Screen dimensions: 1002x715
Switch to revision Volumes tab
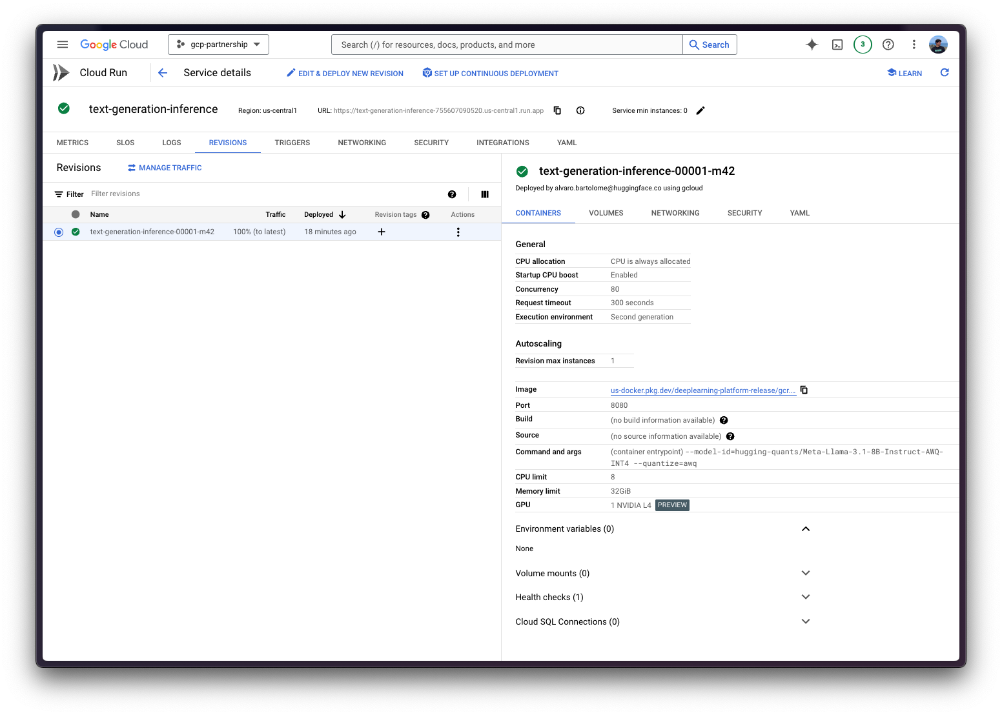click(606, 213)
